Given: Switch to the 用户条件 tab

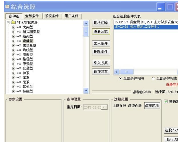Looking at the screenshot, I should pos(72,16).
